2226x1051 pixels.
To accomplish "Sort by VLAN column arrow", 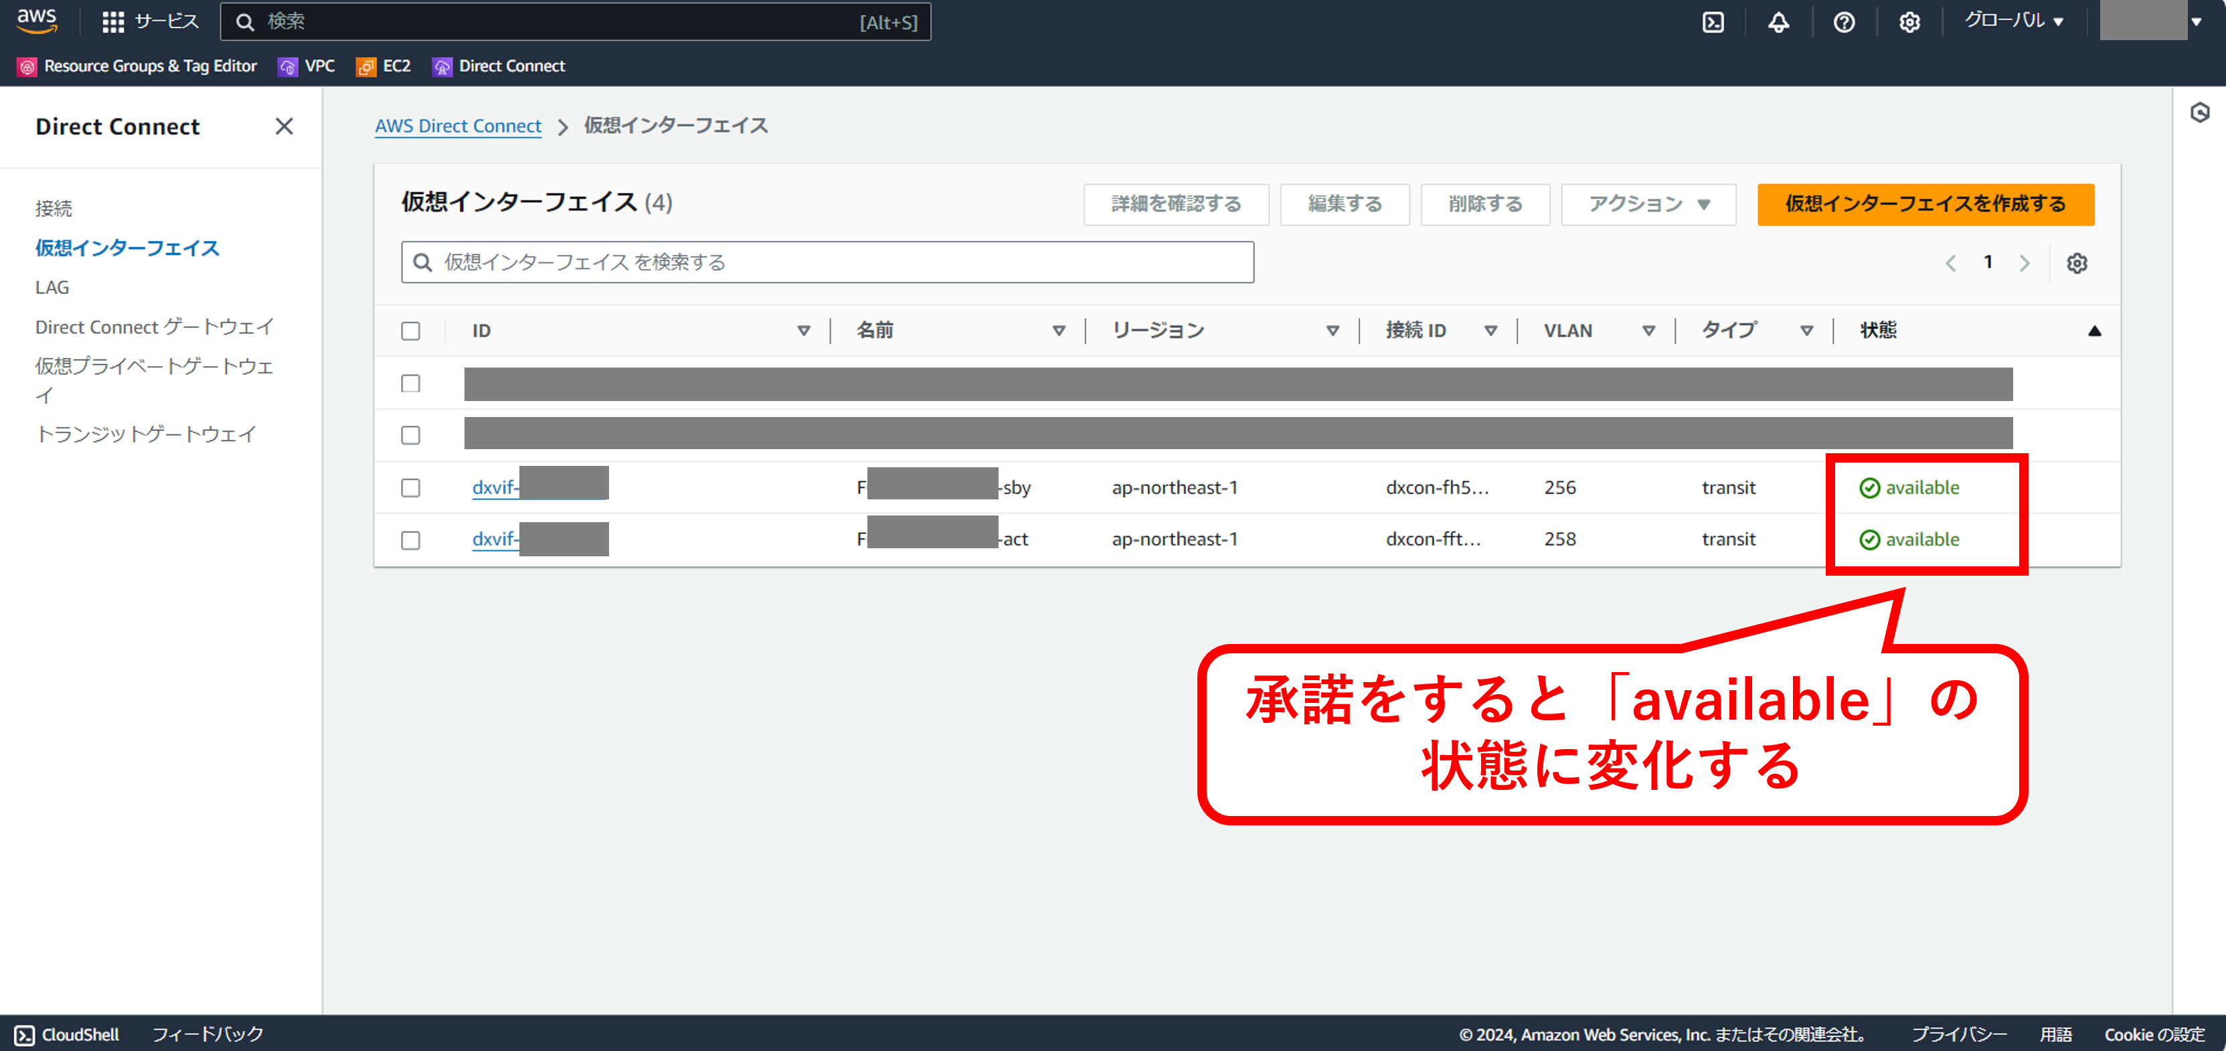I will pyautogui.click(x=1649, y=330).
